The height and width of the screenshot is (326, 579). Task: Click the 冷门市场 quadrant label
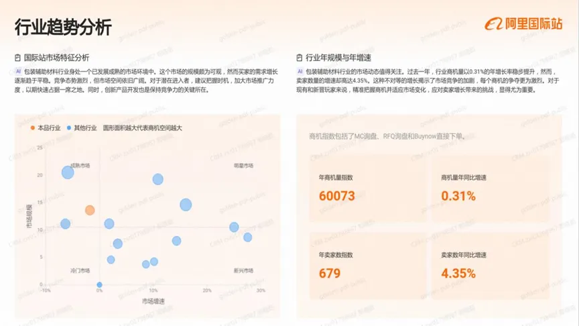[80, 270]
